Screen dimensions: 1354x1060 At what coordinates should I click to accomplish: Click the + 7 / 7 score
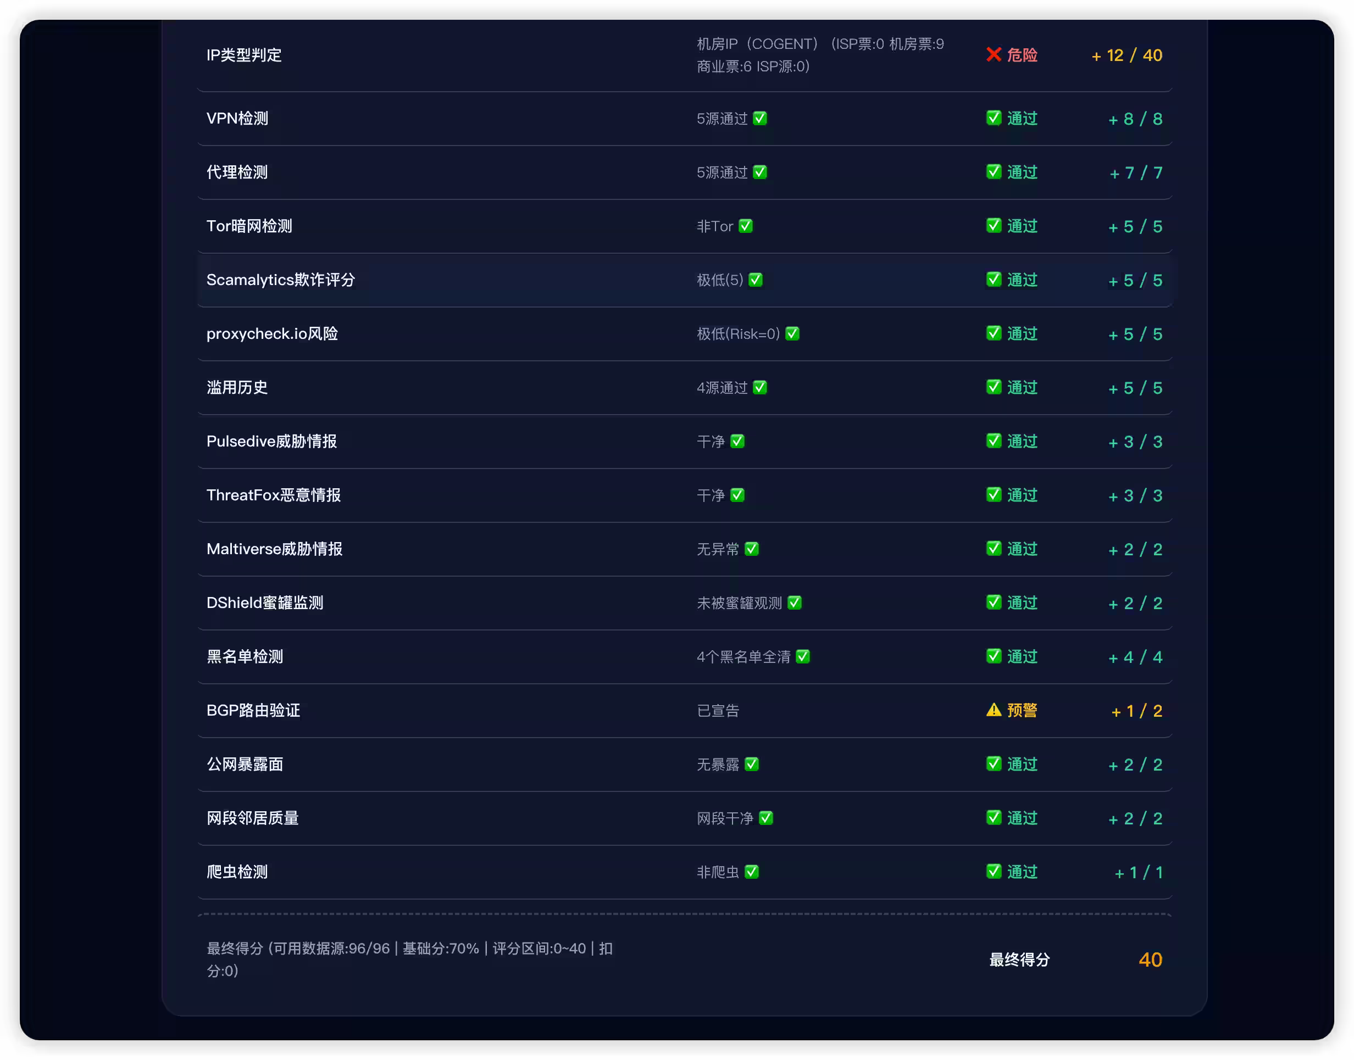tap(1135, 172)
